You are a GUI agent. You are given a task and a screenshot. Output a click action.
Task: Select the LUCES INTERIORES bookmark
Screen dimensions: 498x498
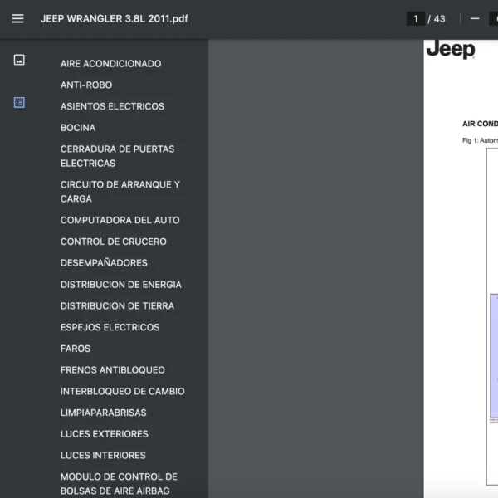click(x=103, y=456)
